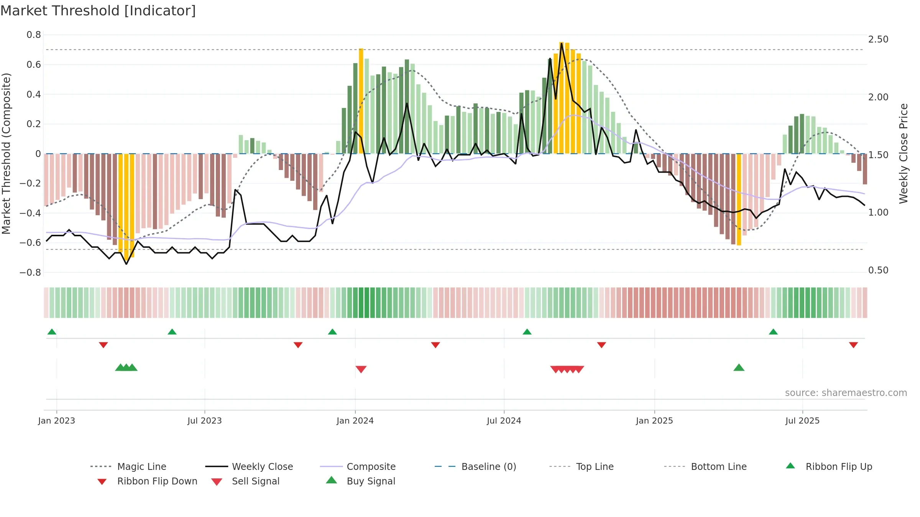This screenshot has height=517, width=920.
Task: Click the −0.8 left axis tick label
Action: (x=30, y=273)
